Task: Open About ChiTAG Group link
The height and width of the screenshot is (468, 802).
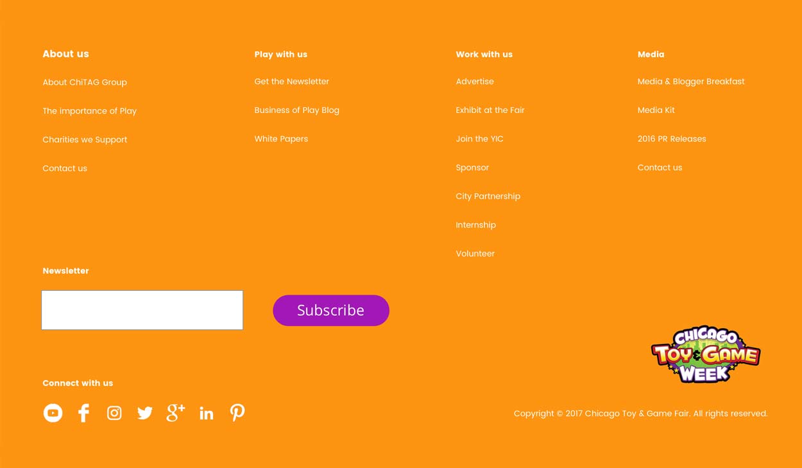Action: 85,82
